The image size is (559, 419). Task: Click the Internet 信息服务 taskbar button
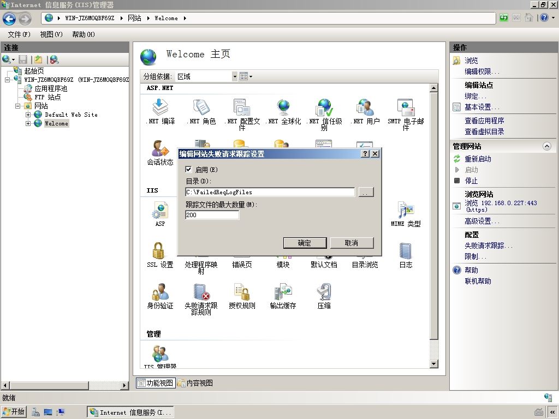[130, 412]
